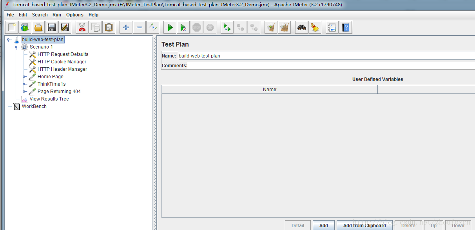Click the Clear All broom icon
The height and width of the screenshot is (230, 475).
[x=315, y=27]
